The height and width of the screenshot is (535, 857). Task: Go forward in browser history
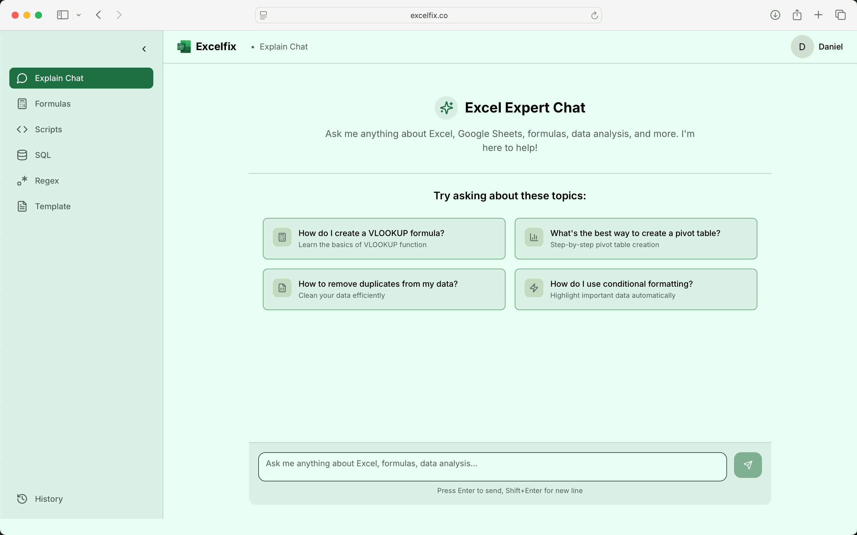click(119, 15)
